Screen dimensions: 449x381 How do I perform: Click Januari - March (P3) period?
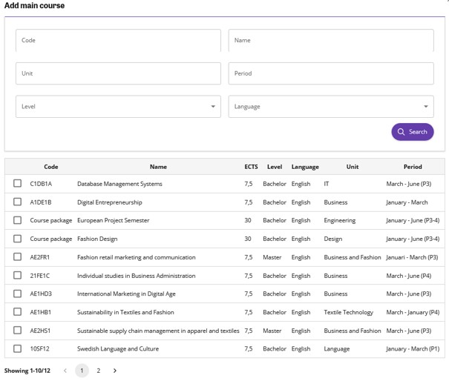[x=412, y=257]
